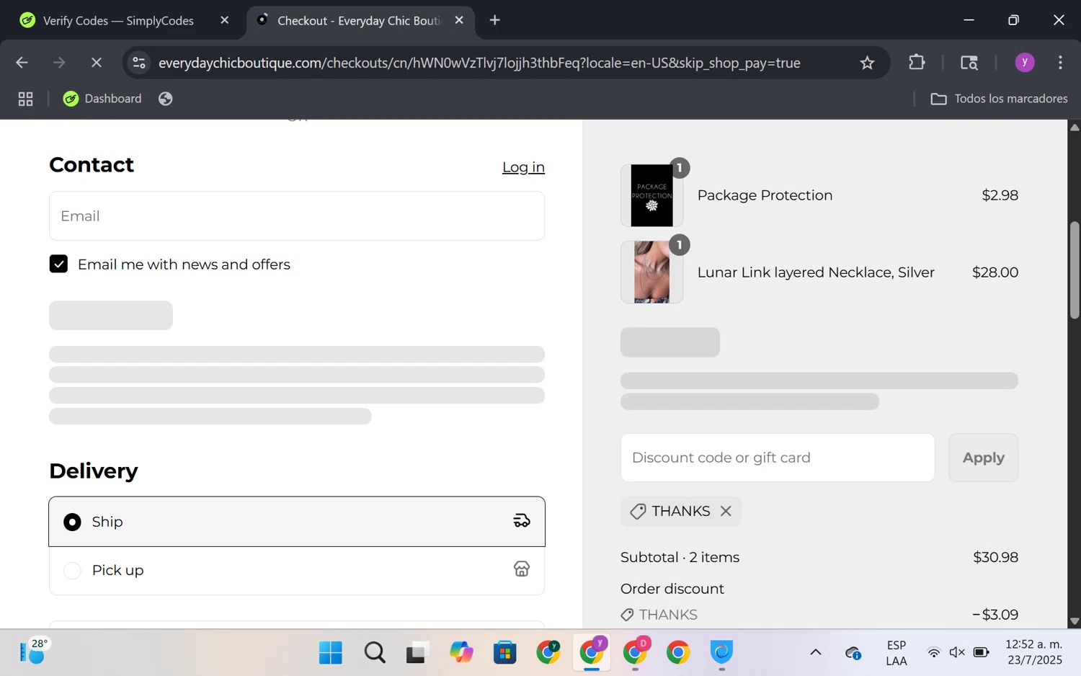The height and width of the screenshot is (676, 1081).
Task: Open clock showing 12:52 a. m.
Action: pos(1033,652)
